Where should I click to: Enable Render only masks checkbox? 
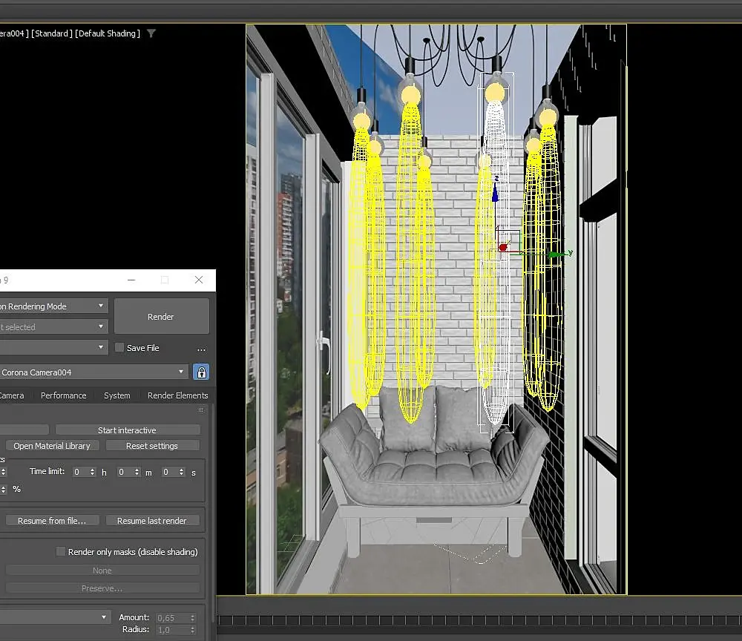pyautogui.click(x=62, y=552)
